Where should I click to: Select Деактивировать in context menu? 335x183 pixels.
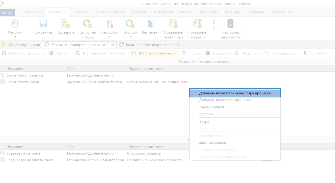[x=212, y=142]
